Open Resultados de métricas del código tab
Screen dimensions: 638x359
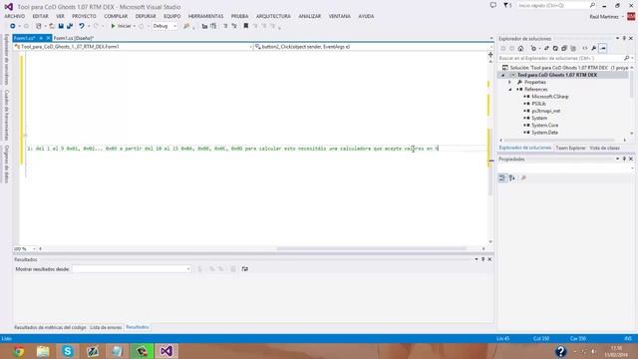[50, 327]
